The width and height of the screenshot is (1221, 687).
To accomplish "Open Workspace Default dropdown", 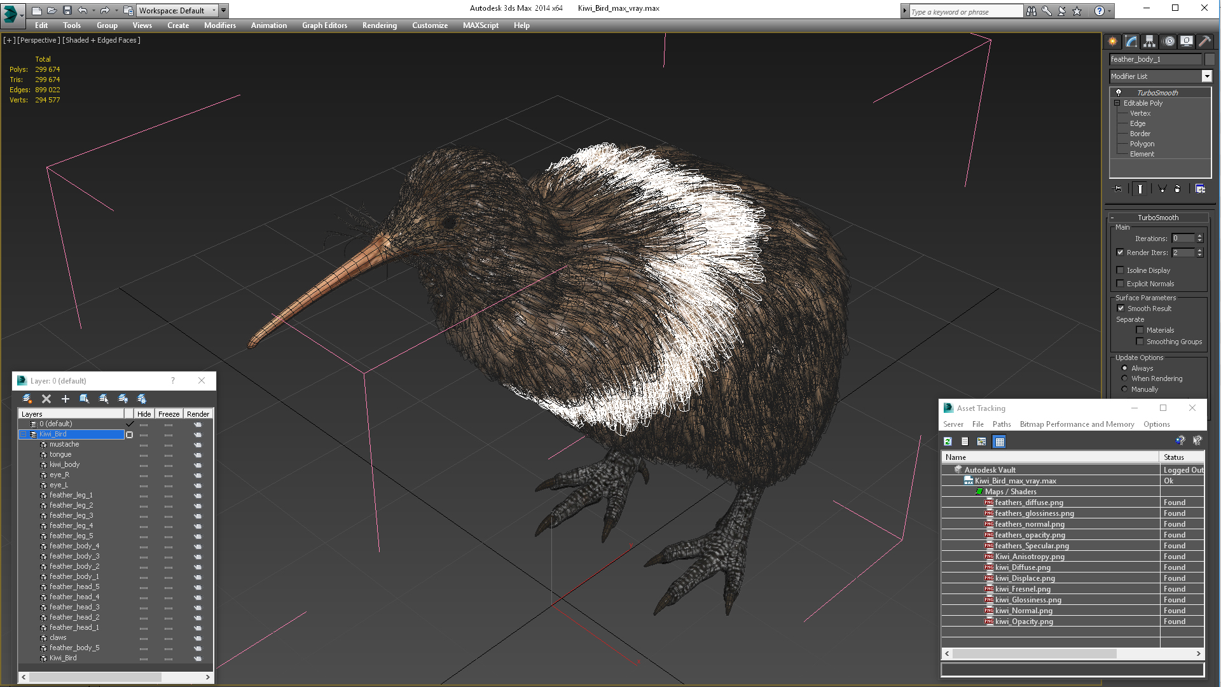I will pos(178,10).
